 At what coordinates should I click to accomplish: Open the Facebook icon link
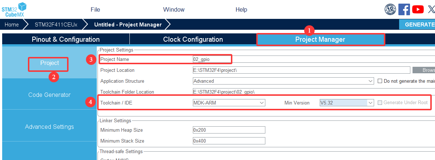coord(404,9)
